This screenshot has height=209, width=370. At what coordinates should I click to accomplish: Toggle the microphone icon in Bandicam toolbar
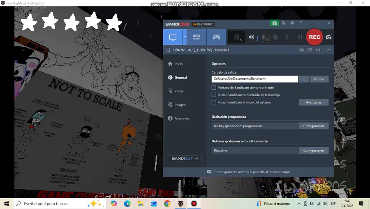click(x=264, y=37)
